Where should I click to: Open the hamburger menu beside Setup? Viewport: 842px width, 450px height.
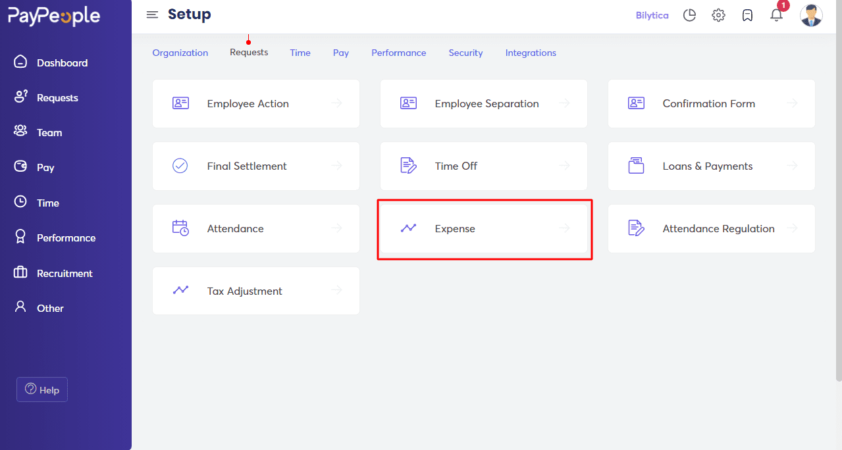tap(152, 14)
